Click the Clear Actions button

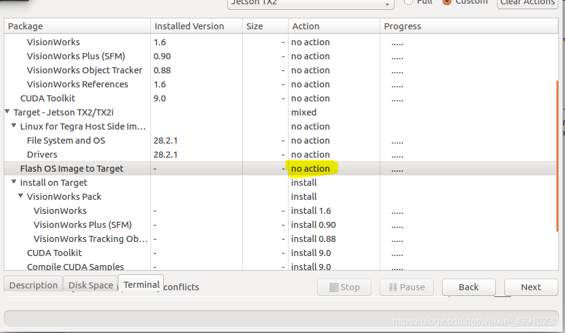point(528,3)
